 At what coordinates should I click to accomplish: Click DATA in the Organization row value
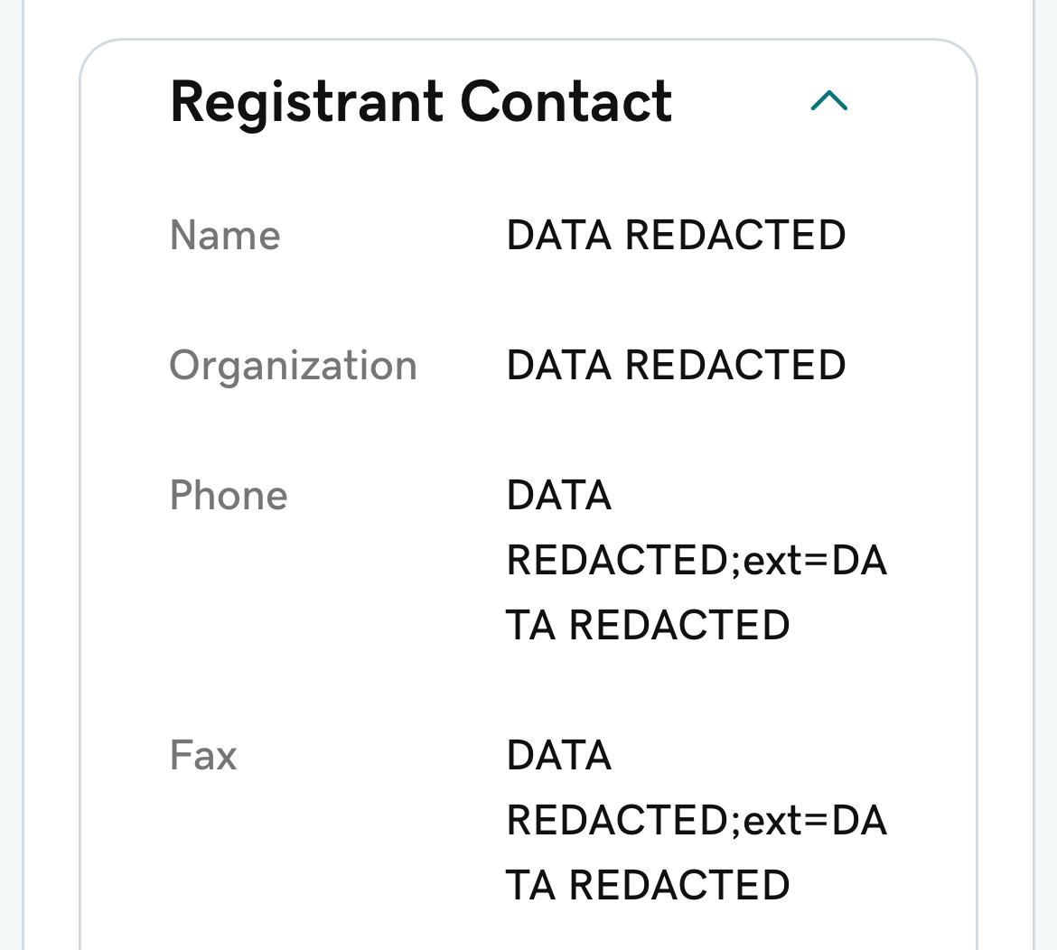(559, 366)
